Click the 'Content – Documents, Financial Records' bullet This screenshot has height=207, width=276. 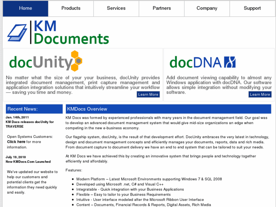pos(144,205)
